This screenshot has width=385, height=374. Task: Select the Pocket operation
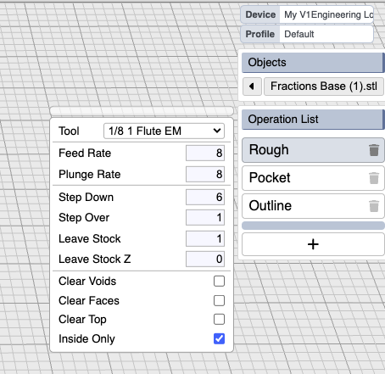[305, 178]
